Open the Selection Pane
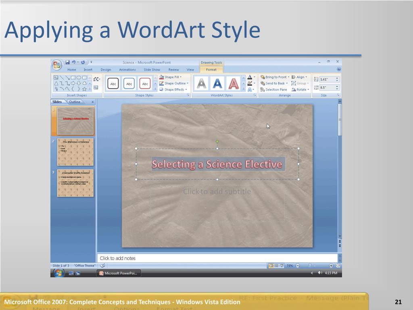Image resolution: width=413 pixels, height=310 pixels. pos(274,90)
